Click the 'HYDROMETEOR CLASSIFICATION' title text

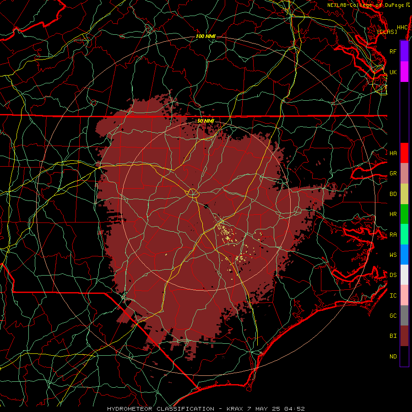(161, 409)
